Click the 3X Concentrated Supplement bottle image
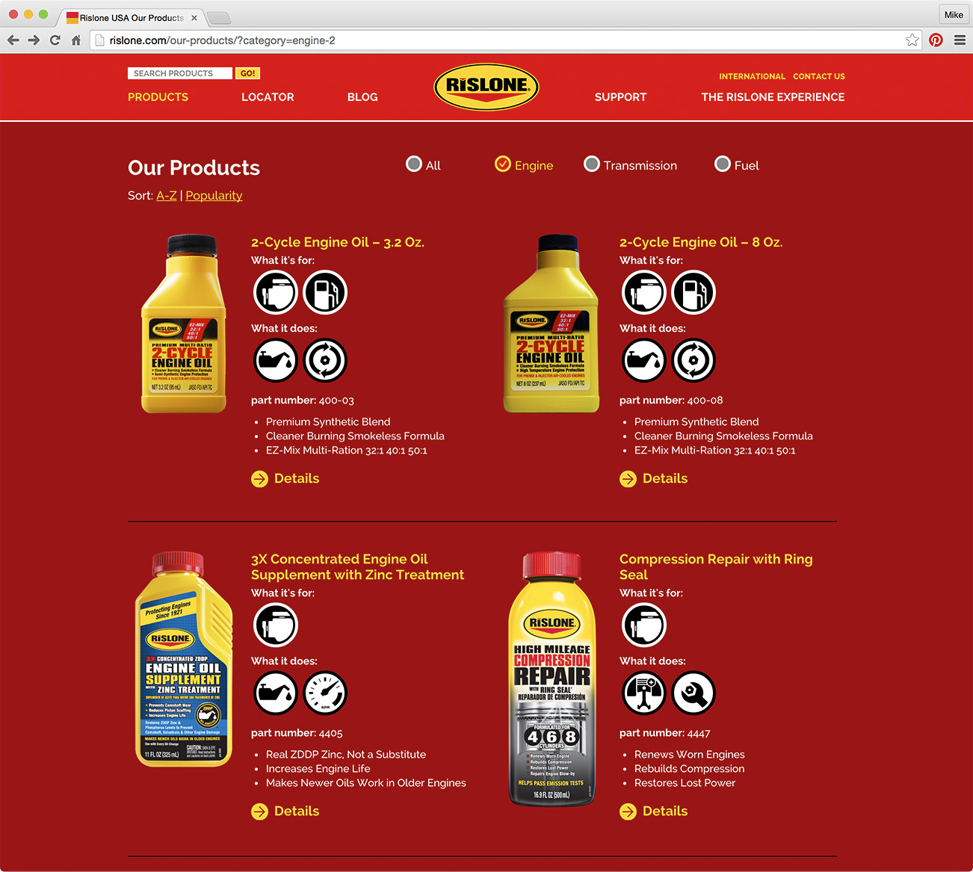Viewport: 973px width, 872px height. click(x=184, y=659)
